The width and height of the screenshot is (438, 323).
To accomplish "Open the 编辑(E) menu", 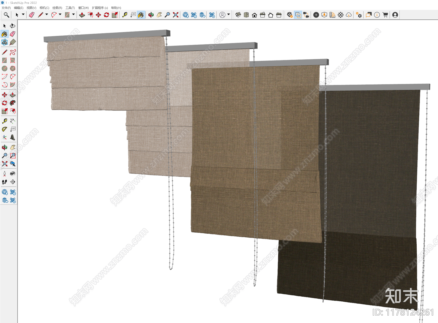I will pyautogui.click(x=19, y=8).
